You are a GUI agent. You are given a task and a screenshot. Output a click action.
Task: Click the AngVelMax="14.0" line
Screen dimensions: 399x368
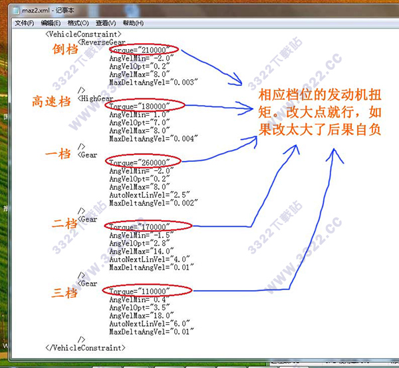pyautogui.click(x=142, y=252)
